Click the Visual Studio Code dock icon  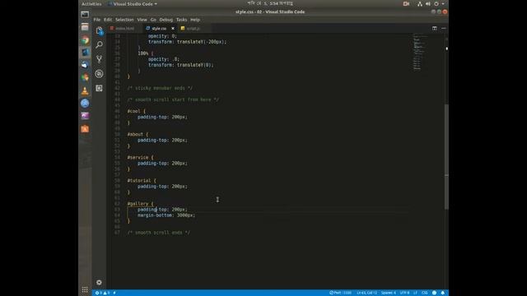[x=85, y=53]
